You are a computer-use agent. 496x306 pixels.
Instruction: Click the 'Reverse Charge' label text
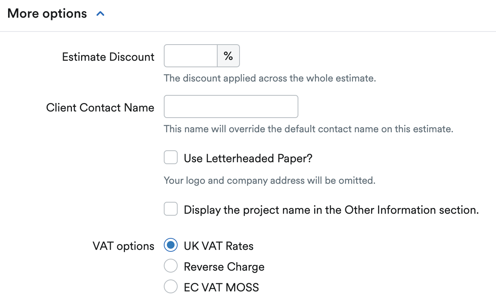[x=224, y=267]
